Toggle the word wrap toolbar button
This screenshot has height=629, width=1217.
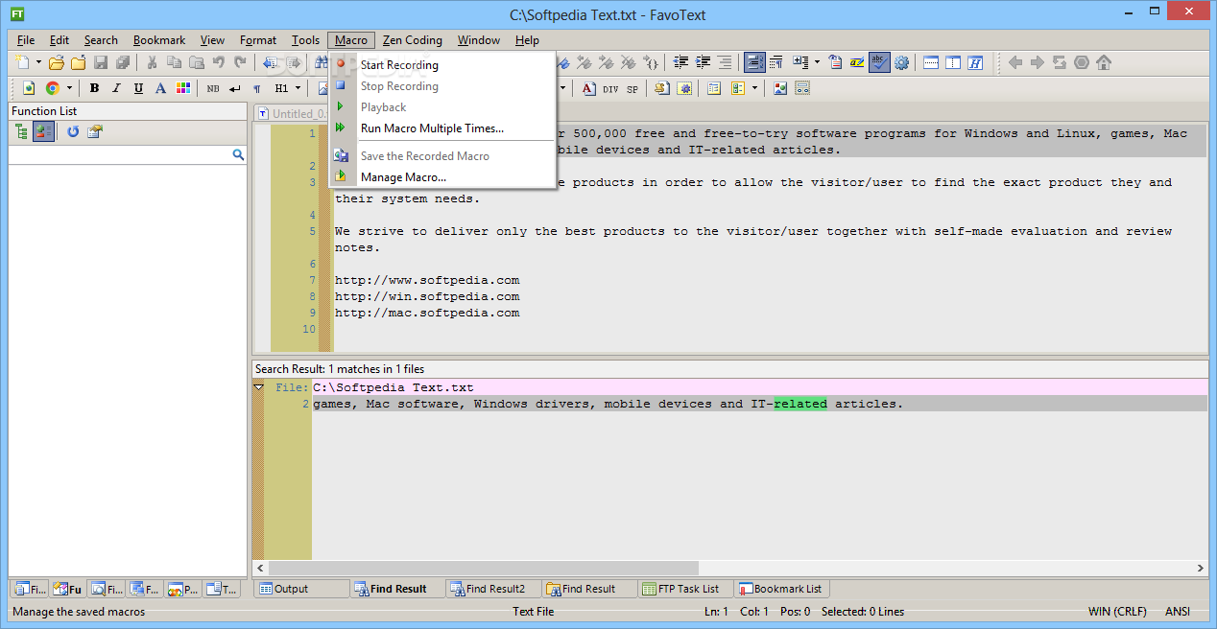[754, 62]
